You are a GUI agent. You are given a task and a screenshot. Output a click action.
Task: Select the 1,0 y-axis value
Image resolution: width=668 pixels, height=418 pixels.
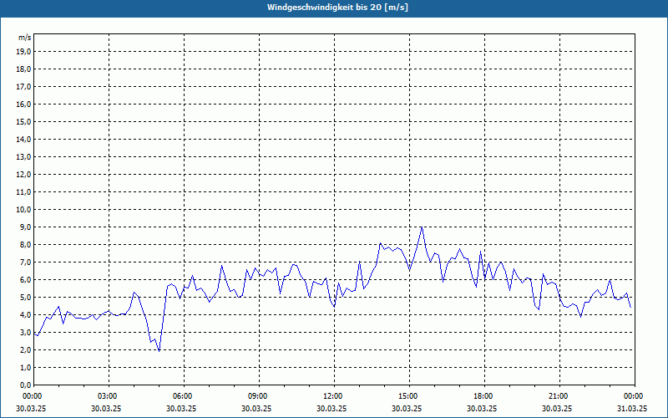coord(25,367)
